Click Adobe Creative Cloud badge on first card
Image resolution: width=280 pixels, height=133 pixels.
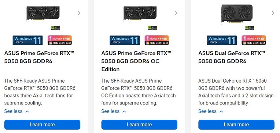pyautogui.click(x=60, y=40)
